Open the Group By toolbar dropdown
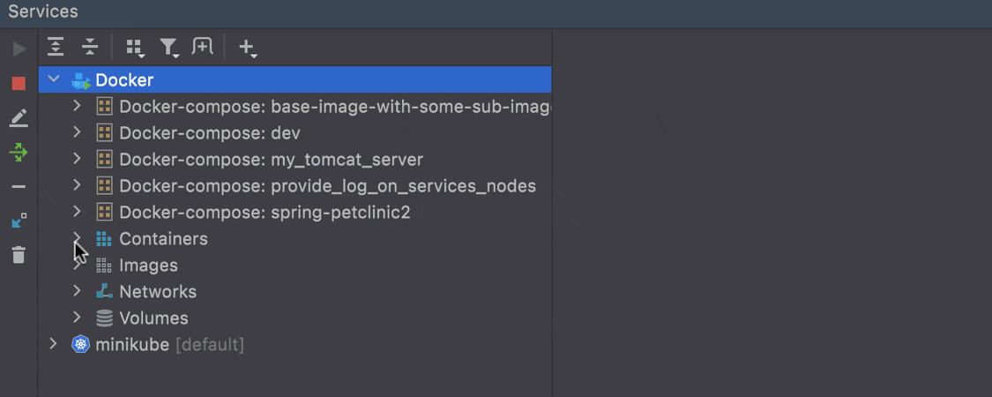This screenshot has height=397, width=992. tap(135, 48)
